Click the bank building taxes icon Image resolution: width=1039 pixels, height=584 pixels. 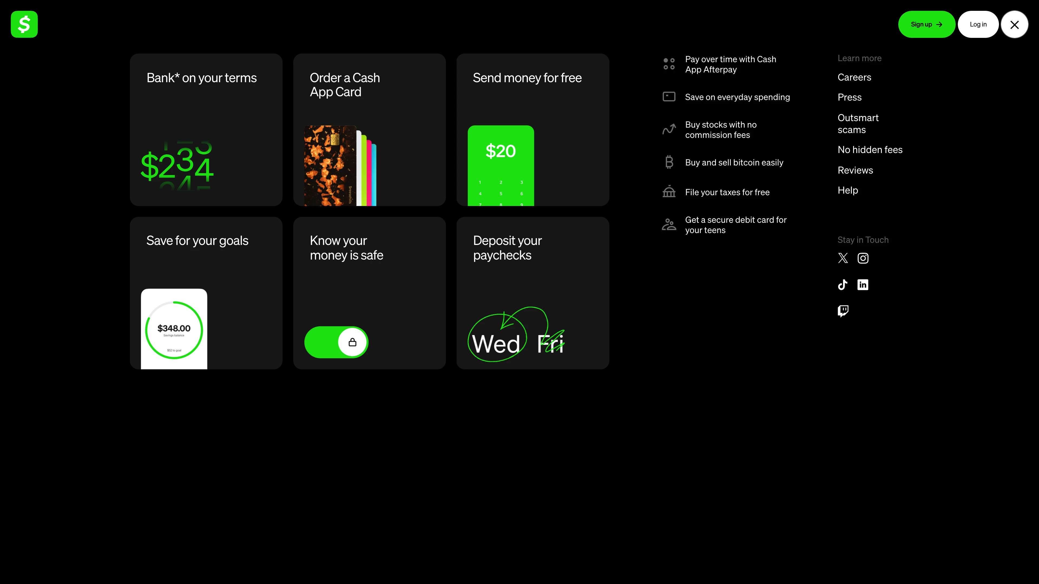[669, 192]
